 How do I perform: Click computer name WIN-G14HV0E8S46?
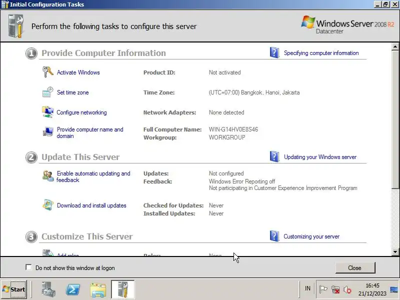point(233,129)
